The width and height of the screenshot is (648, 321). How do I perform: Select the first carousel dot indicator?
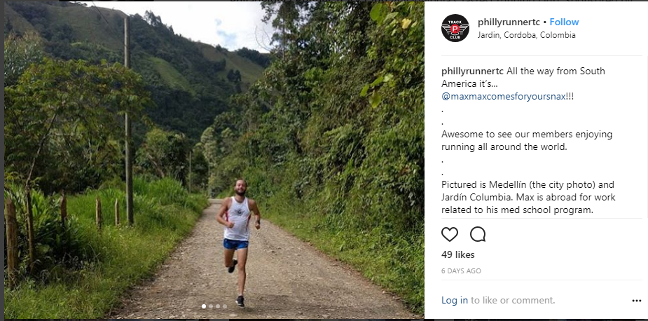(204, 306)
